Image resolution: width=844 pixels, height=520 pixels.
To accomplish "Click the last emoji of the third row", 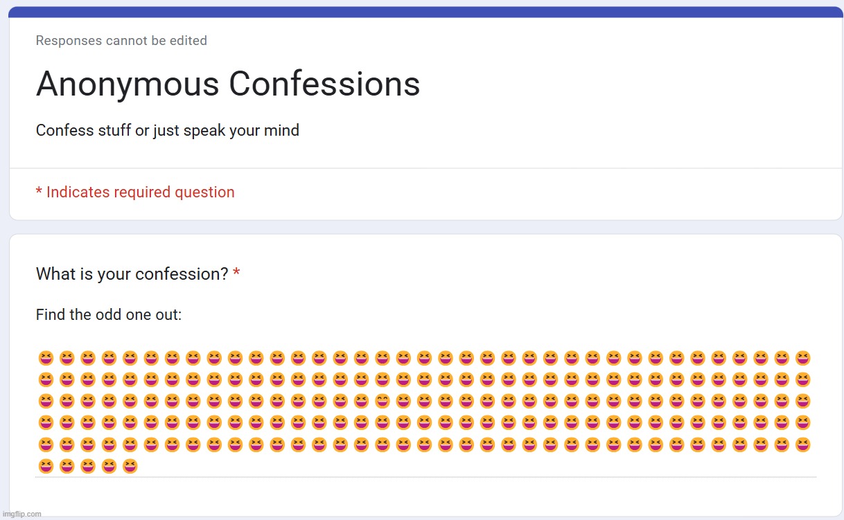I will [x=803, y=401].
